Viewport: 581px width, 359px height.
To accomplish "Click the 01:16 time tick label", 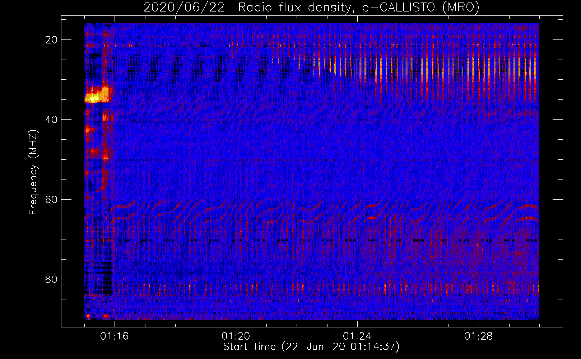I will pos(115,336).
